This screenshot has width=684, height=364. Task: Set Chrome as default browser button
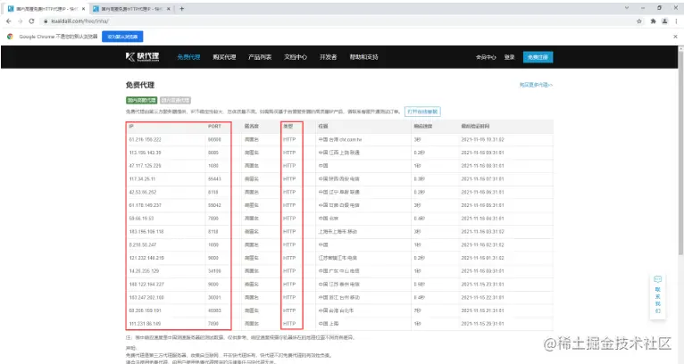coord(122,37)
